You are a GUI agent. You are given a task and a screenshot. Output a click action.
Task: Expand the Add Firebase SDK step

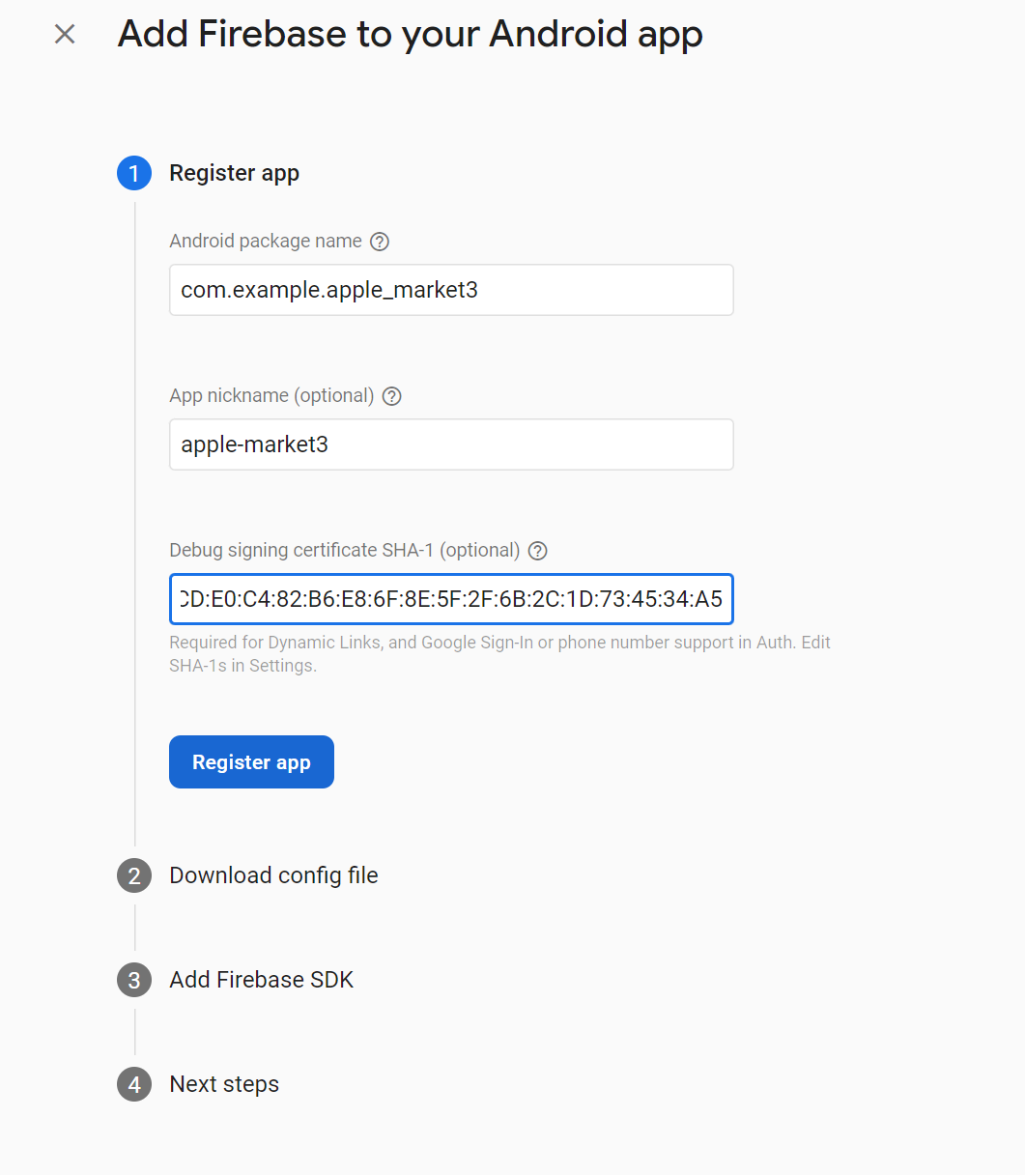tap(262, 980)
